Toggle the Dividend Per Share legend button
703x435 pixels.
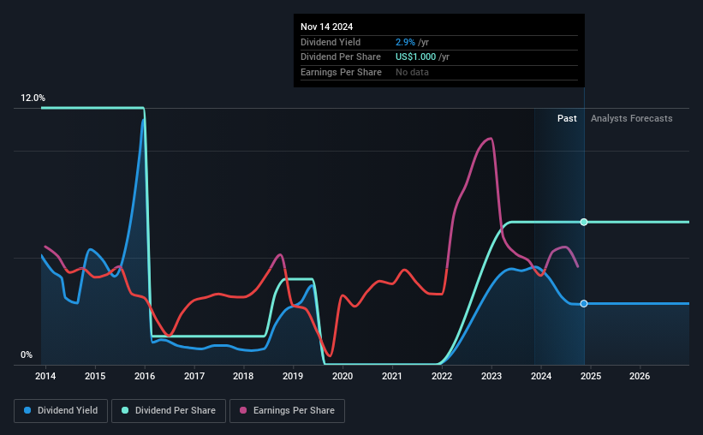click(169, 411)
